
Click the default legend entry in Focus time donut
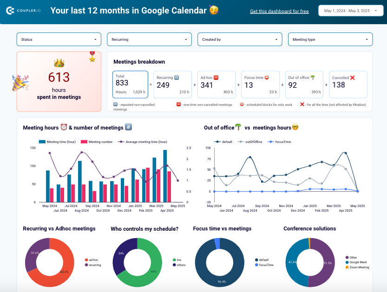tap(262, 260)
